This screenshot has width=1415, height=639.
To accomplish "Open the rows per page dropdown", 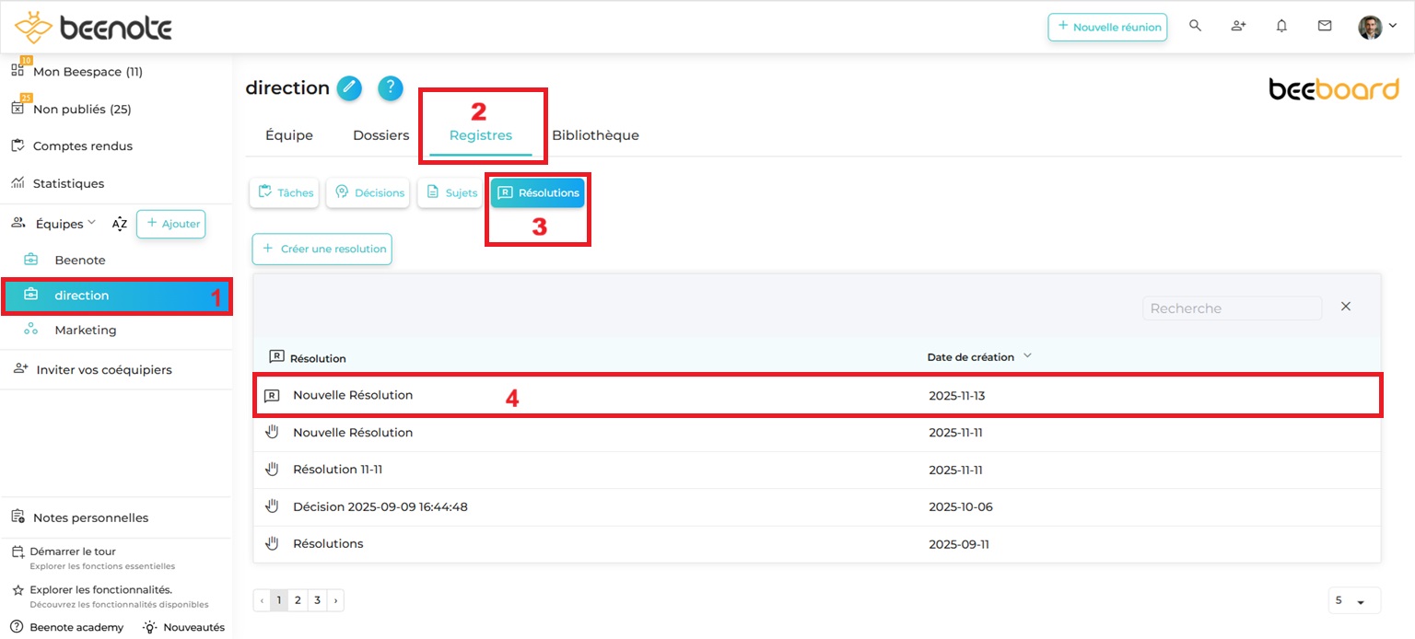I will (x=1354, y=600).
